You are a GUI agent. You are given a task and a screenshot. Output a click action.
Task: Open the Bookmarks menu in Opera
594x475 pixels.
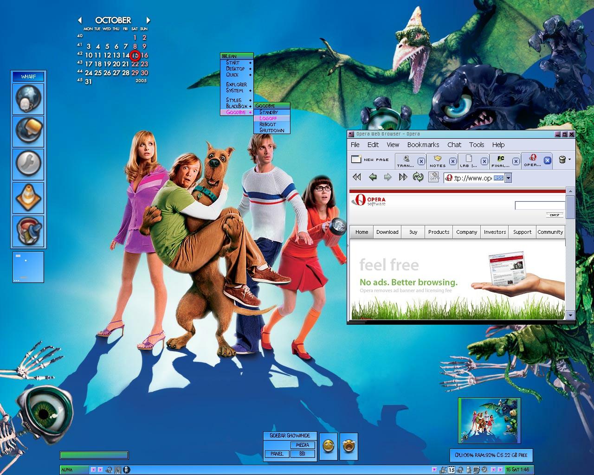(423, 145)
